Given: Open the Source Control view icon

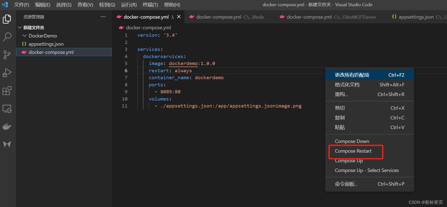Looking at the screenshot, I should [7, 55].
